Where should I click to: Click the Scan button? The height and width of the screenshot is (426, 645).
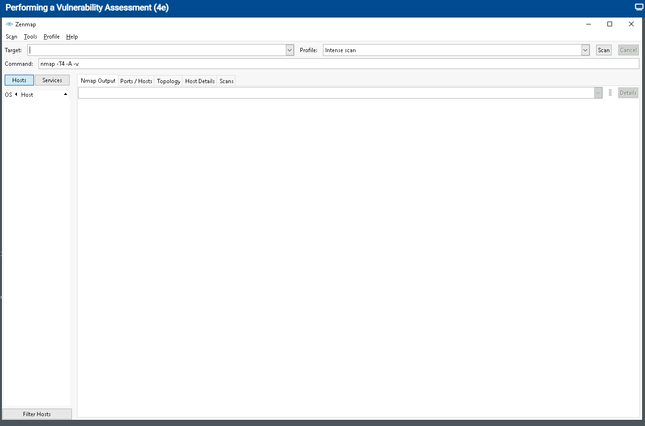point(604,50)
